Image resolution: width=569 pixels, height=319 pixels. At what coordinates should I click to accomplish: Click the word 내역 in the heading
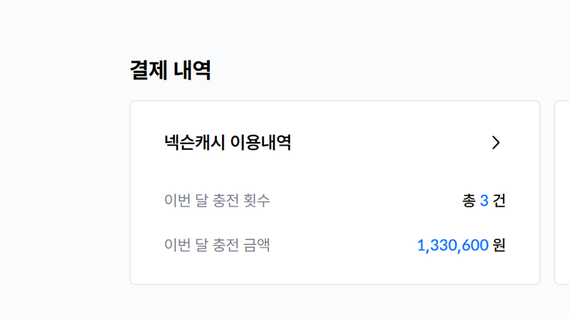coord(192,70)
